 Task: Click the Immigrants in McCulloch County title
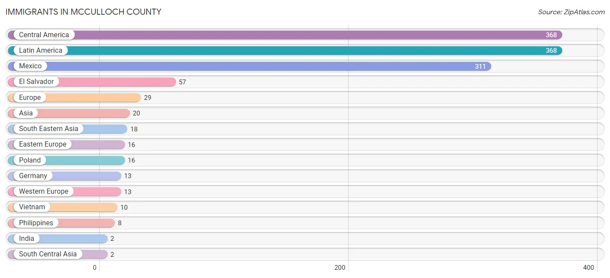[83, 12]
